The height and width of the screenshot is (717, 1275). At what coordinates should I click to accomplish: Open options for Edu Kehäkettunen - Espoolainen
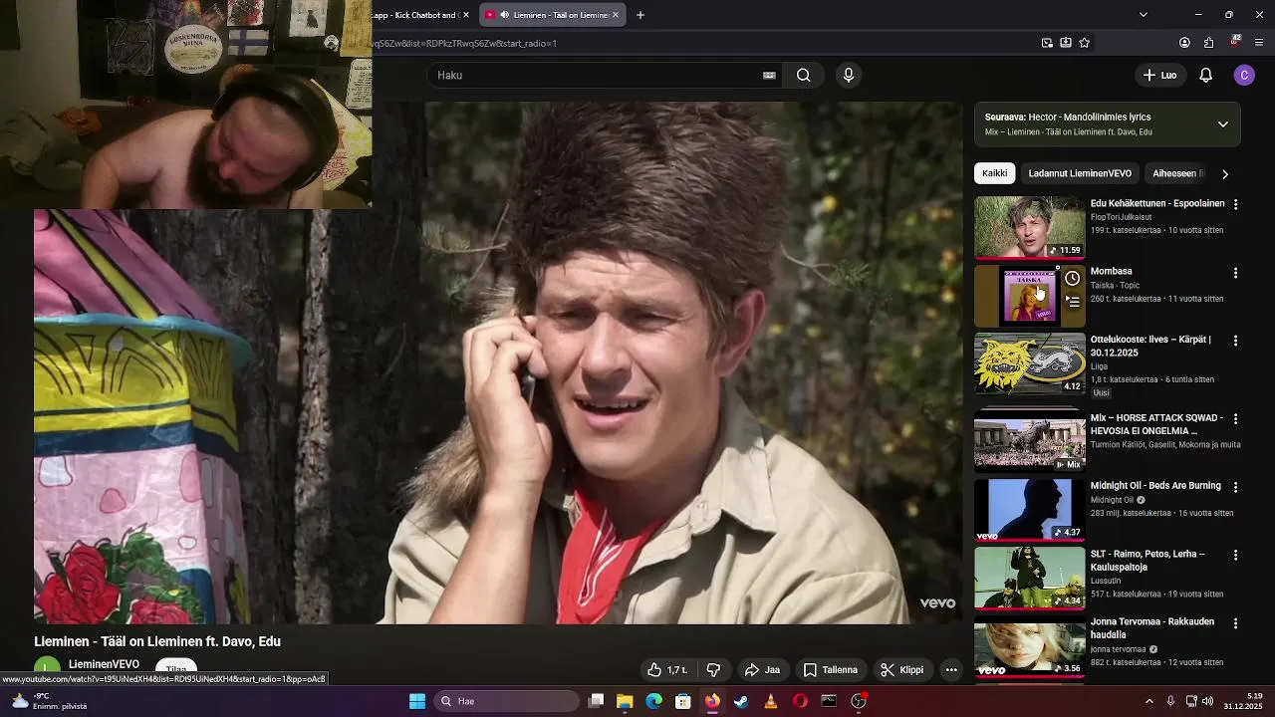[1236, 204]
